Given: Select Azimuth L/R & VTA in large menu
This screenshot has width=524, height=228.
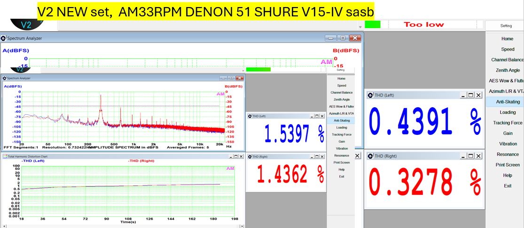Looking at the screenshot, I should [x=506, y=91].
